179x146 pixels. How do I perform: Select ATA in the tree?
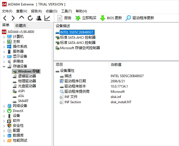click(21, 96)
